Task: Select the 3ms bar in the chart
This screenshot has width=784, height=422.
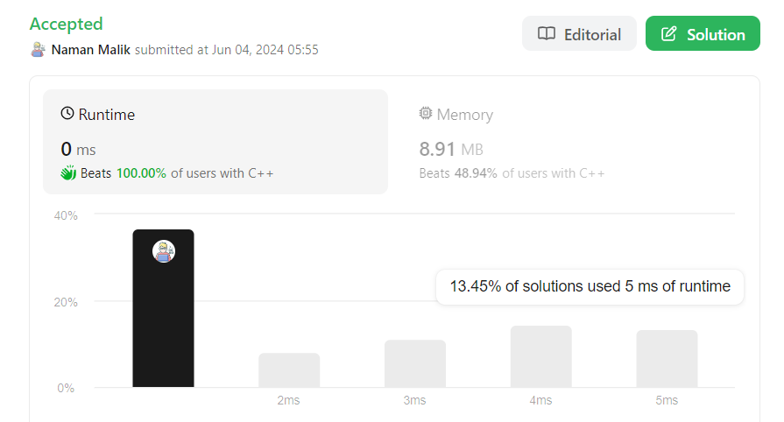Action: point(415,363)
